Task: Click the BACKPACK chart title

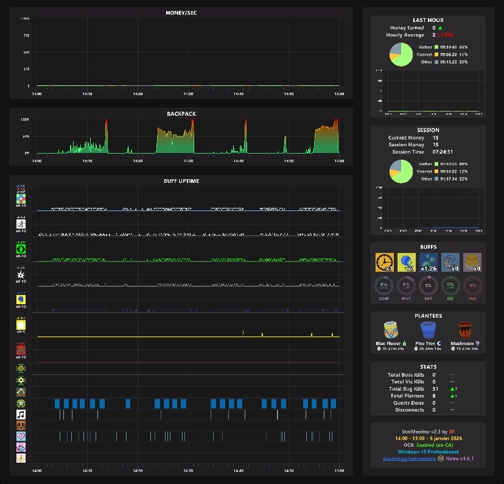Action: (x=181, y=114)
